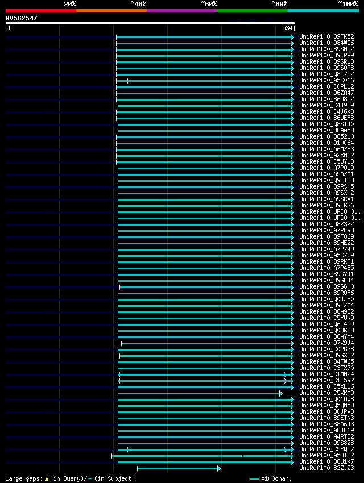This screenshot has width=364, height=483.
Task: Click the UniRef100_A7P019 label
Action: [326, 168]
